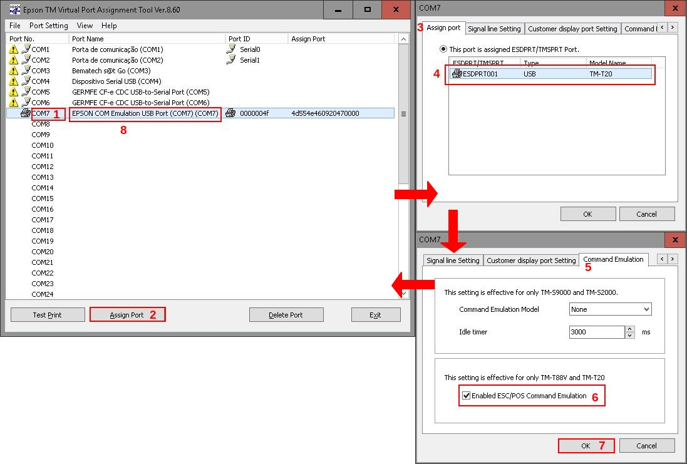Click the Delete Port button
The width and height of the screenshot is (687, 464).
(x=286, y=314)
